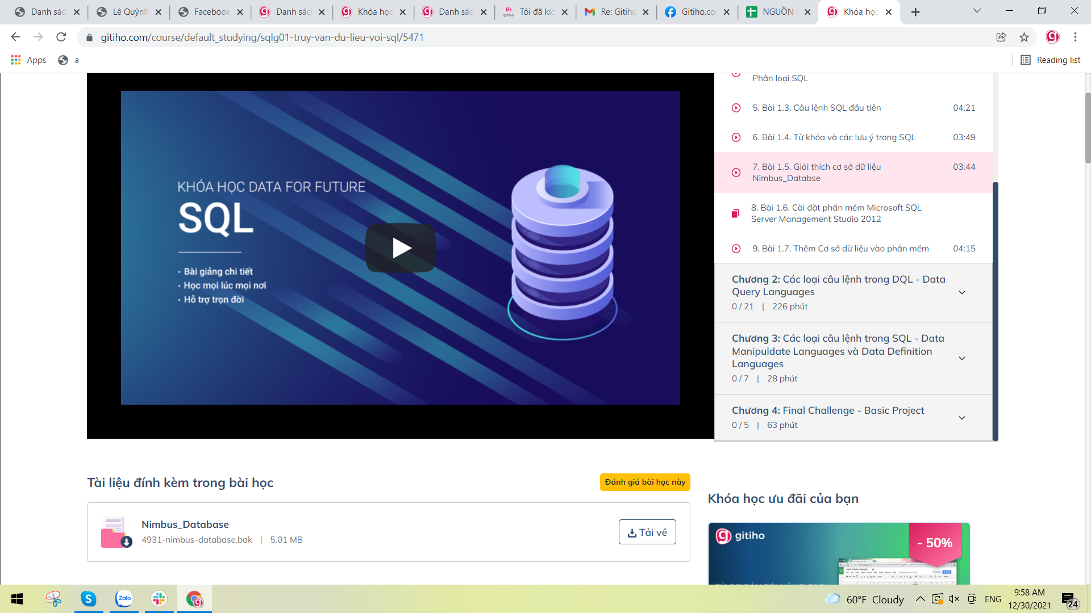
Task: Switch to Re: Gitiho Gmail tab
Action: (617, 12)
